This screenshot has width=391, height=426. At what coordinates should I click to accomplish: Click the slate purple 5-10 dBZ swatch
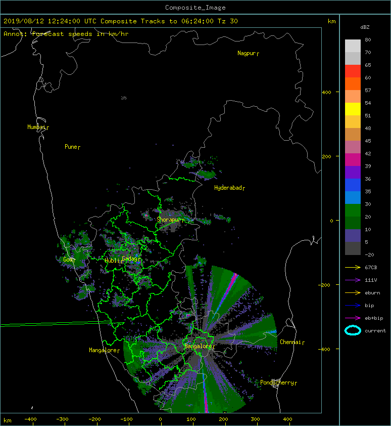(353, 235)
